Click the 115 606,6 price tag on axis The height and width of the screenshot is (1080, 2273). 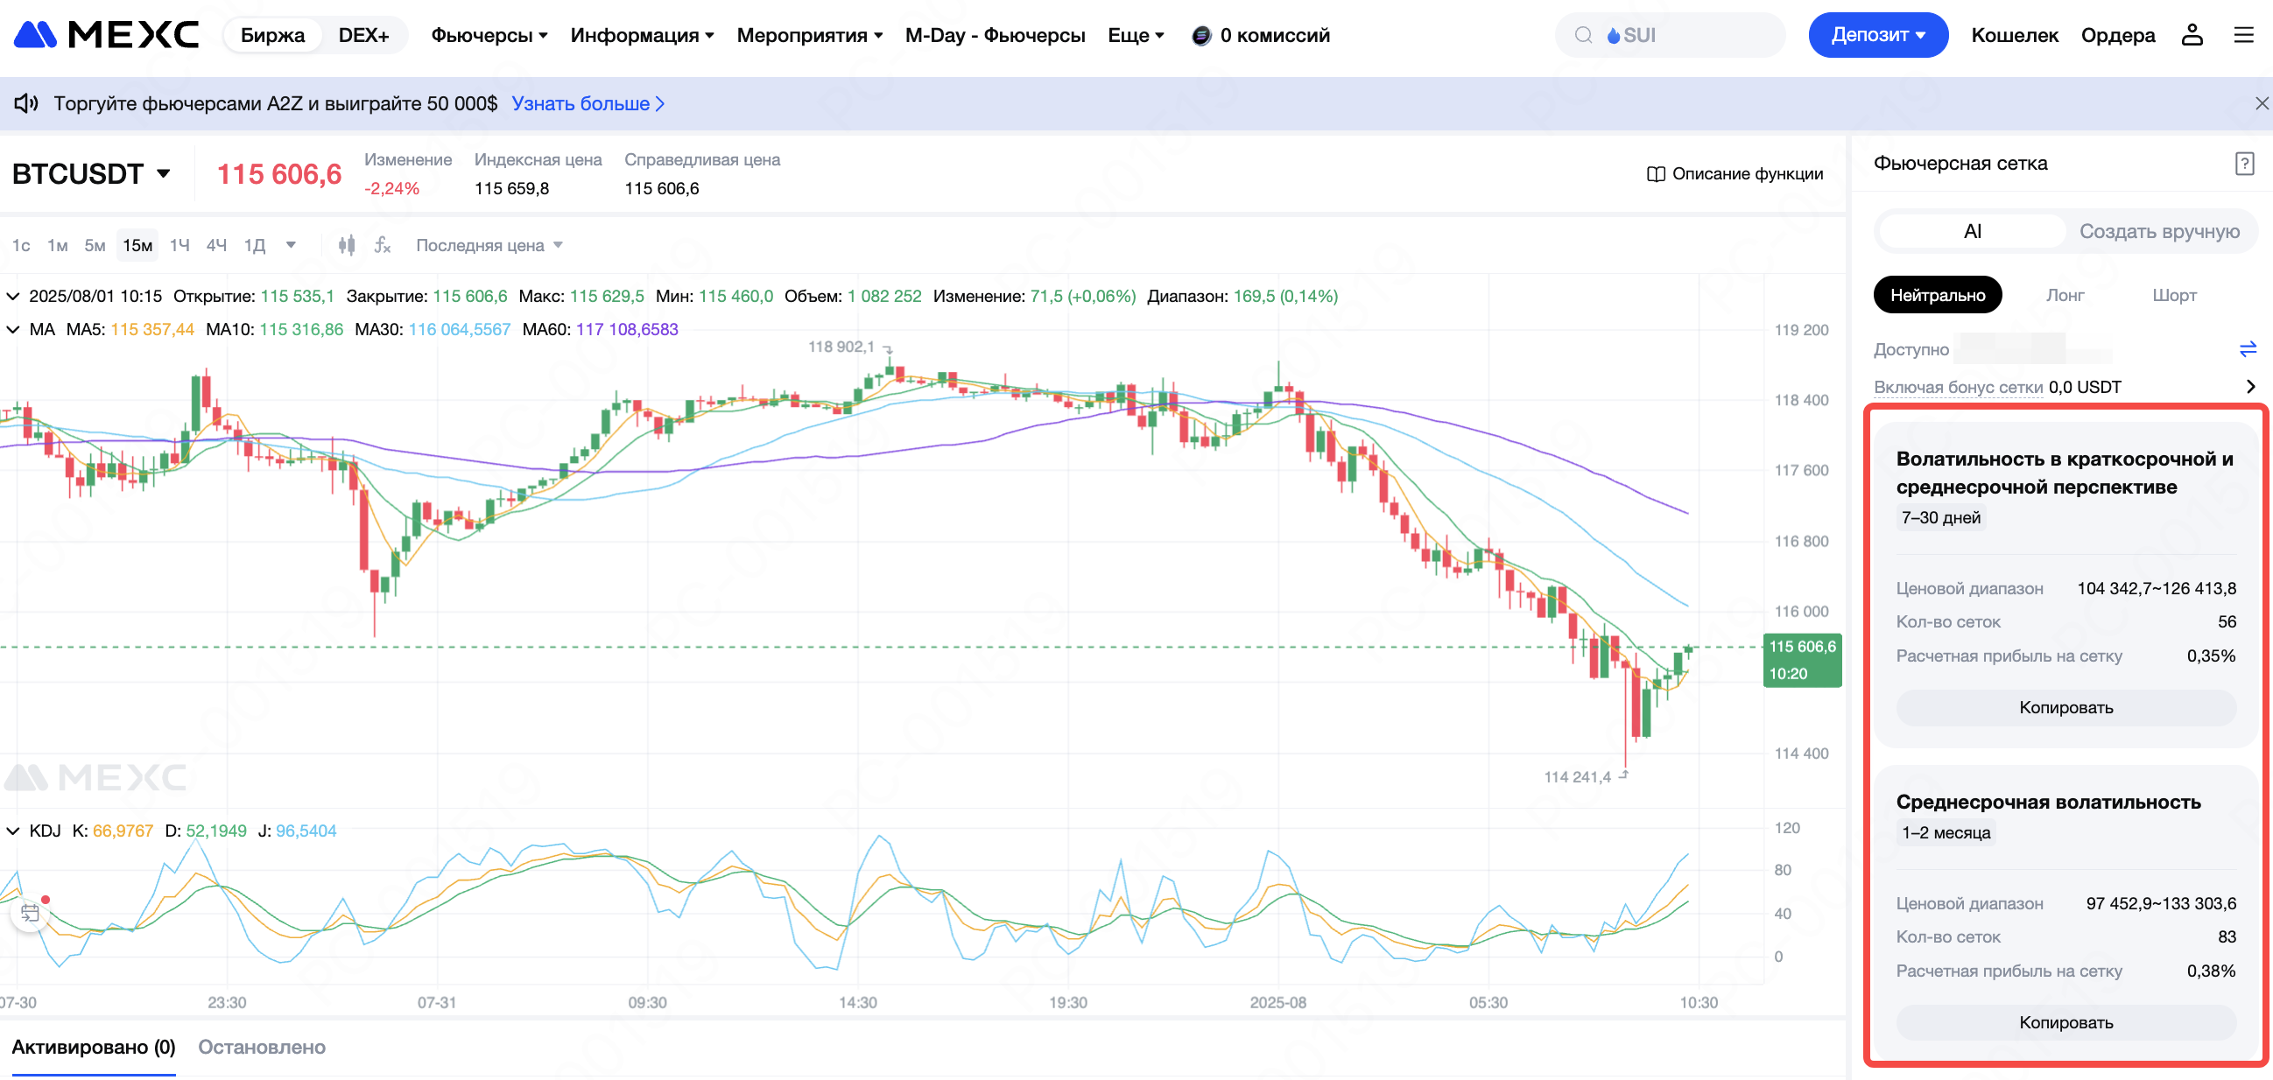(1802, 660)
